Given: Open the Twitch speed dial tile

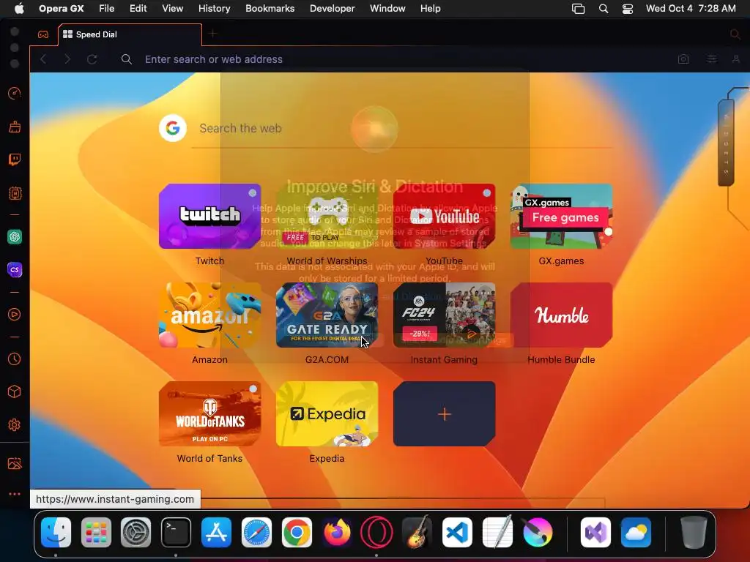Looking at the screenshot, I should 209,217.
